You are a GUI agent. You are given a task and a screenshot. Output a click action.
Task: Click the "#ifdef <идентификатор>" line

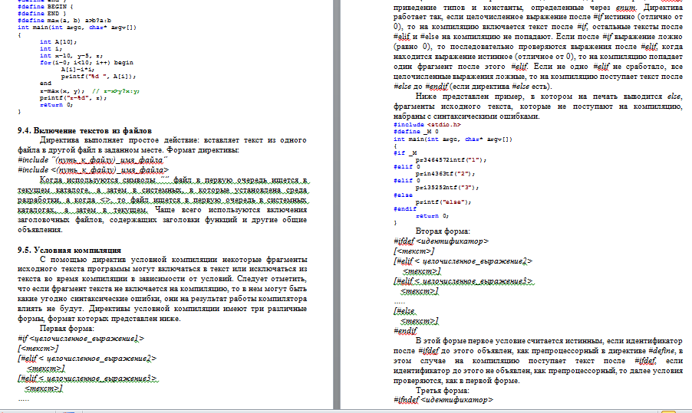440,241
